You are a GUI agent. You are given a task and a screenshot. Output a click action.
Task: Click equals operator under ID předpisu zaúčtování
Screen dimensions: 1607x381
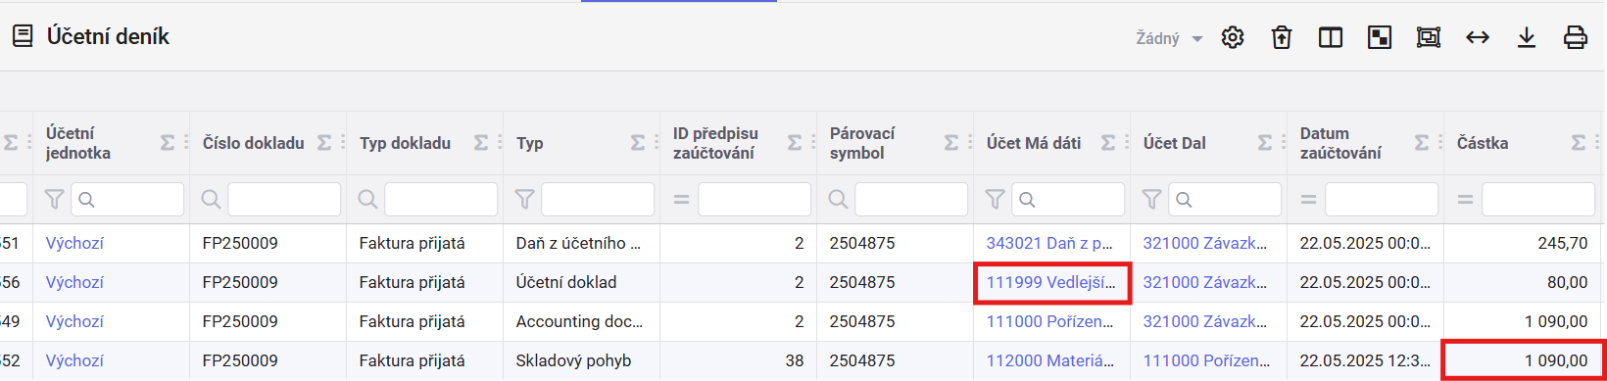pyautogui.click(x=681, y=200)
